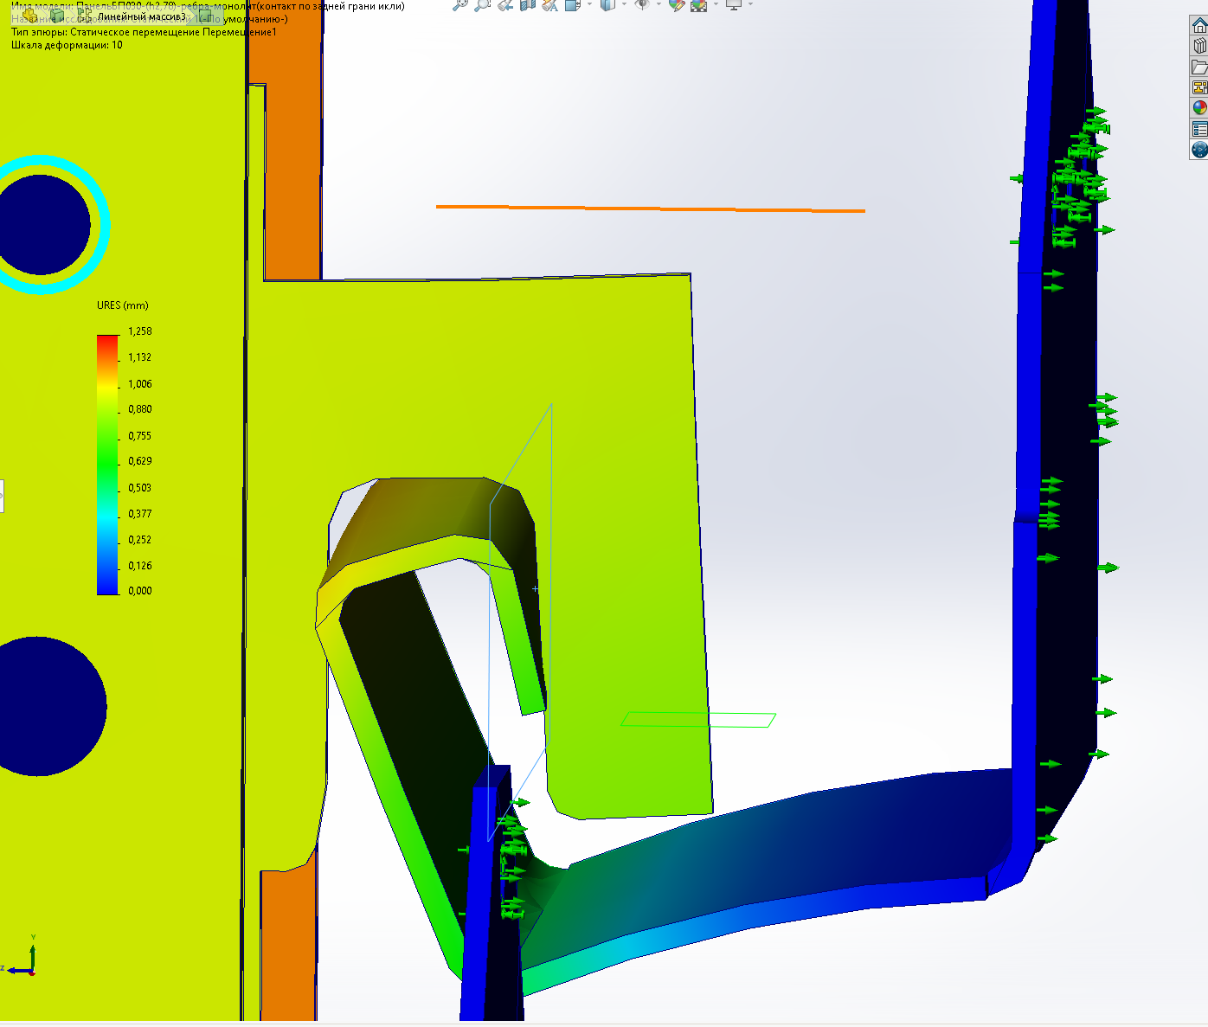Click the Apply Scene icon

pyautogui.click(x=698, y=5)
